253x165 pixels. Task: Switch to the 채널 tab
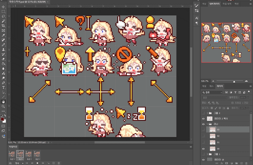point(204,86)
